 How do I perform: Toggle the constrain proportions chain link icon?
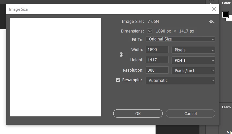pos(121,55)
